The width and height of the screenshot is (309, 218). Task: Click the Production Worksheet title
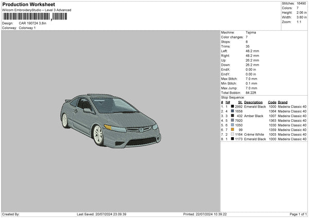tap(28, 5)
